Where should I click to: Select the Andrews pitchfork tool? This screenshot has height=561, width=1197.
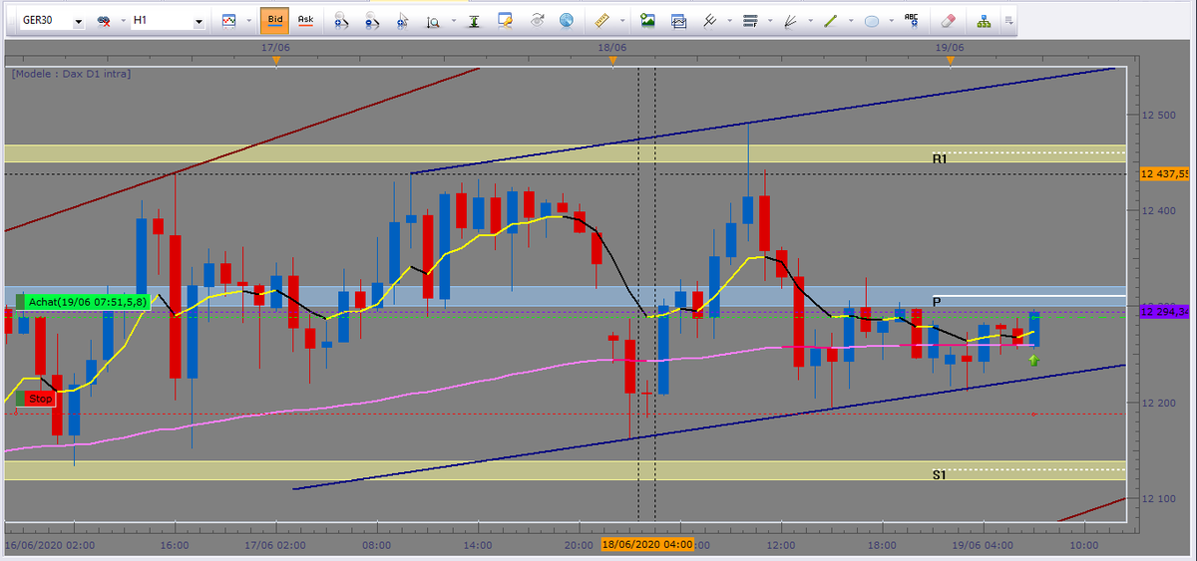pos(711,20)
